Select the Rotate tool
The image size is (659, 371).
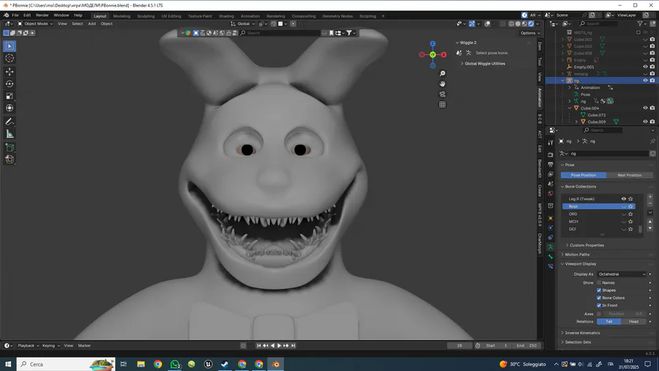[10, 84]
